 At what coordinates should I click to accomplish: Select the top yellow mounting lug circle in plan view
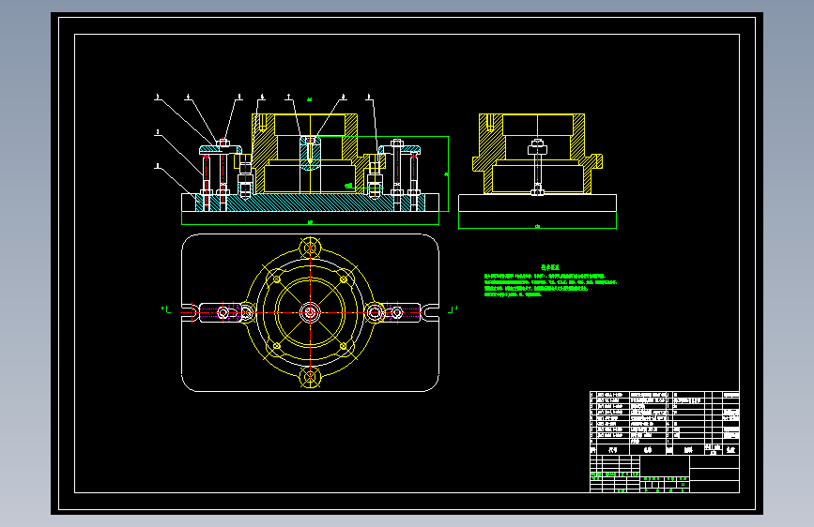coord(310,248)
